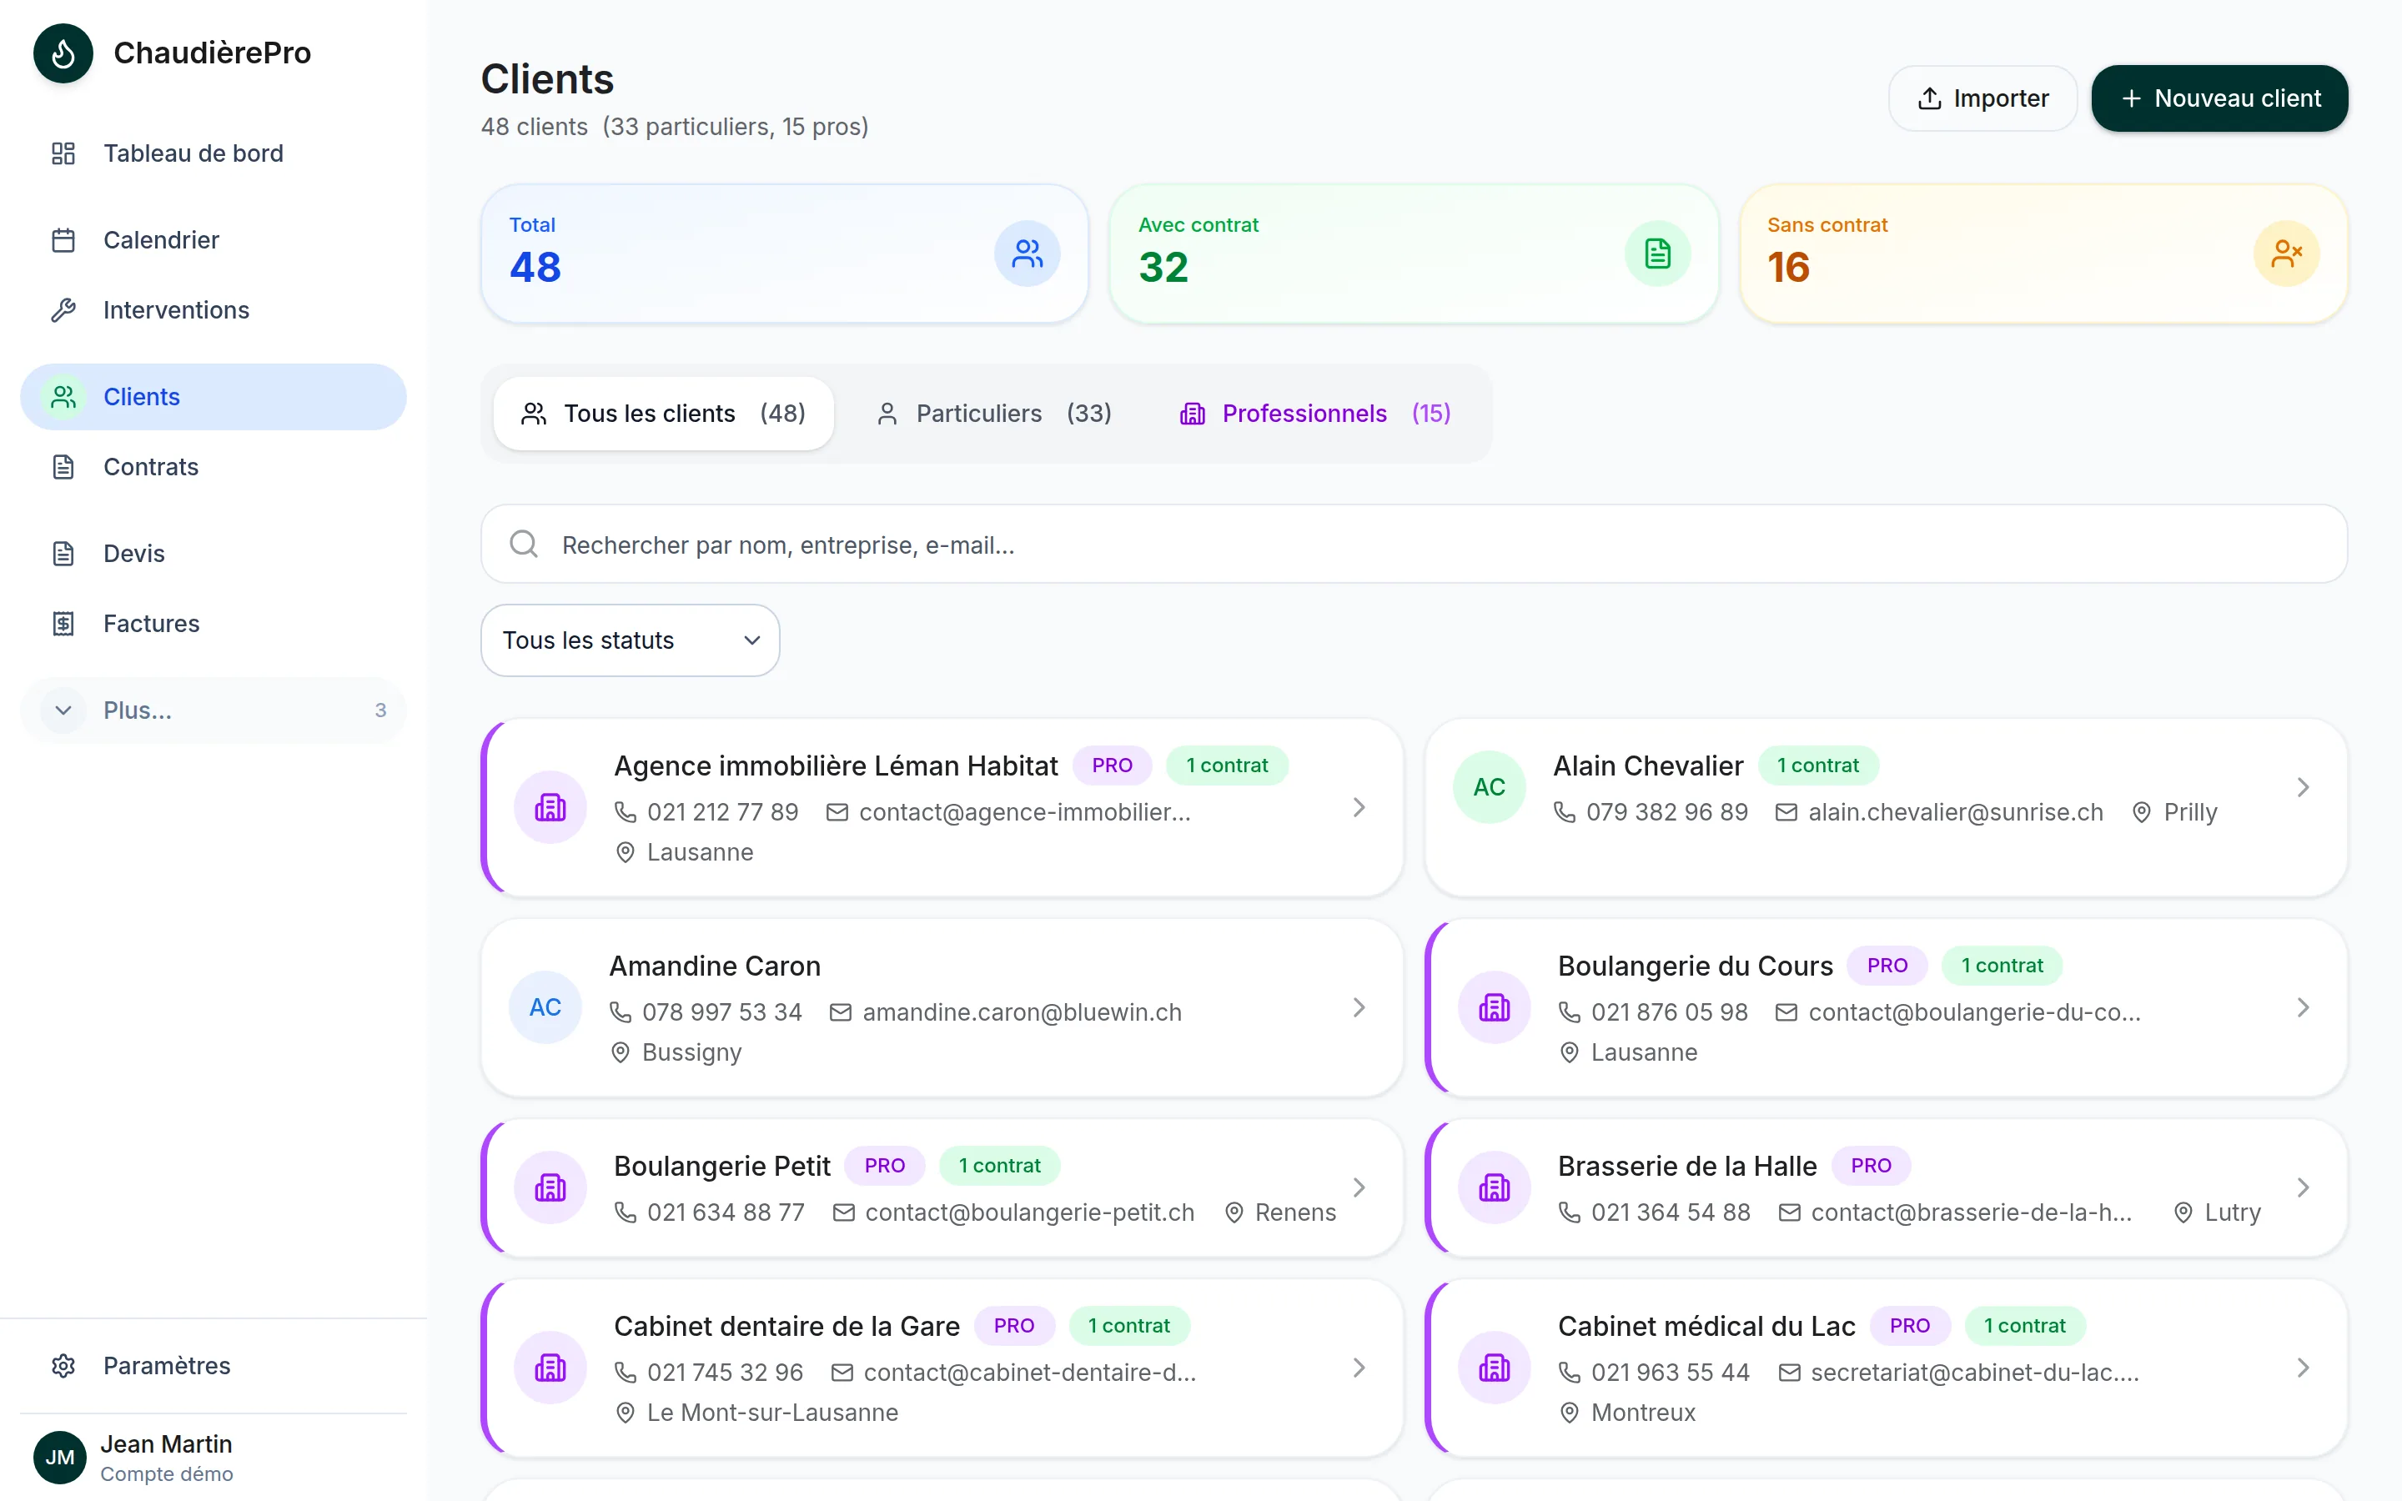Click Alain Chevalier's AC avatar
The width and height of the screenshot is (2402, 1501).
click(1489, 787)
